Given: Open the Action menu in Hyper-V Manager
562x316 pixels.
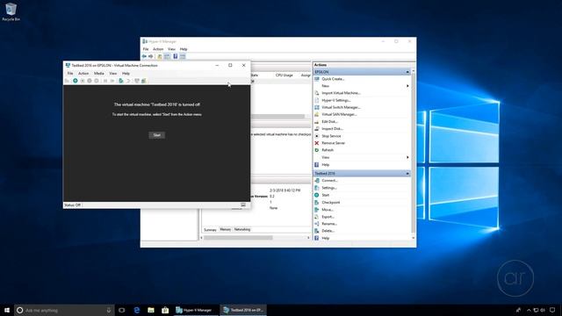Looking at the screenshot, I should [158, 49].
